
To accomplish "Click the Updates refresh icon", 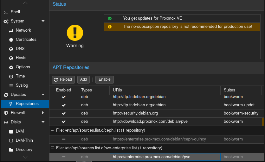I will click(x=6, y=95).
